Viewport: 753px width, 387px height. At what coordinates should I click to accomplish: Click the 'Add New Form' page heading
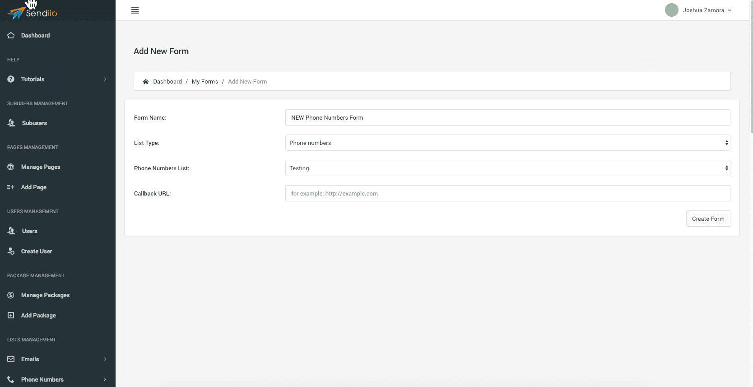[x=161, y=51]
